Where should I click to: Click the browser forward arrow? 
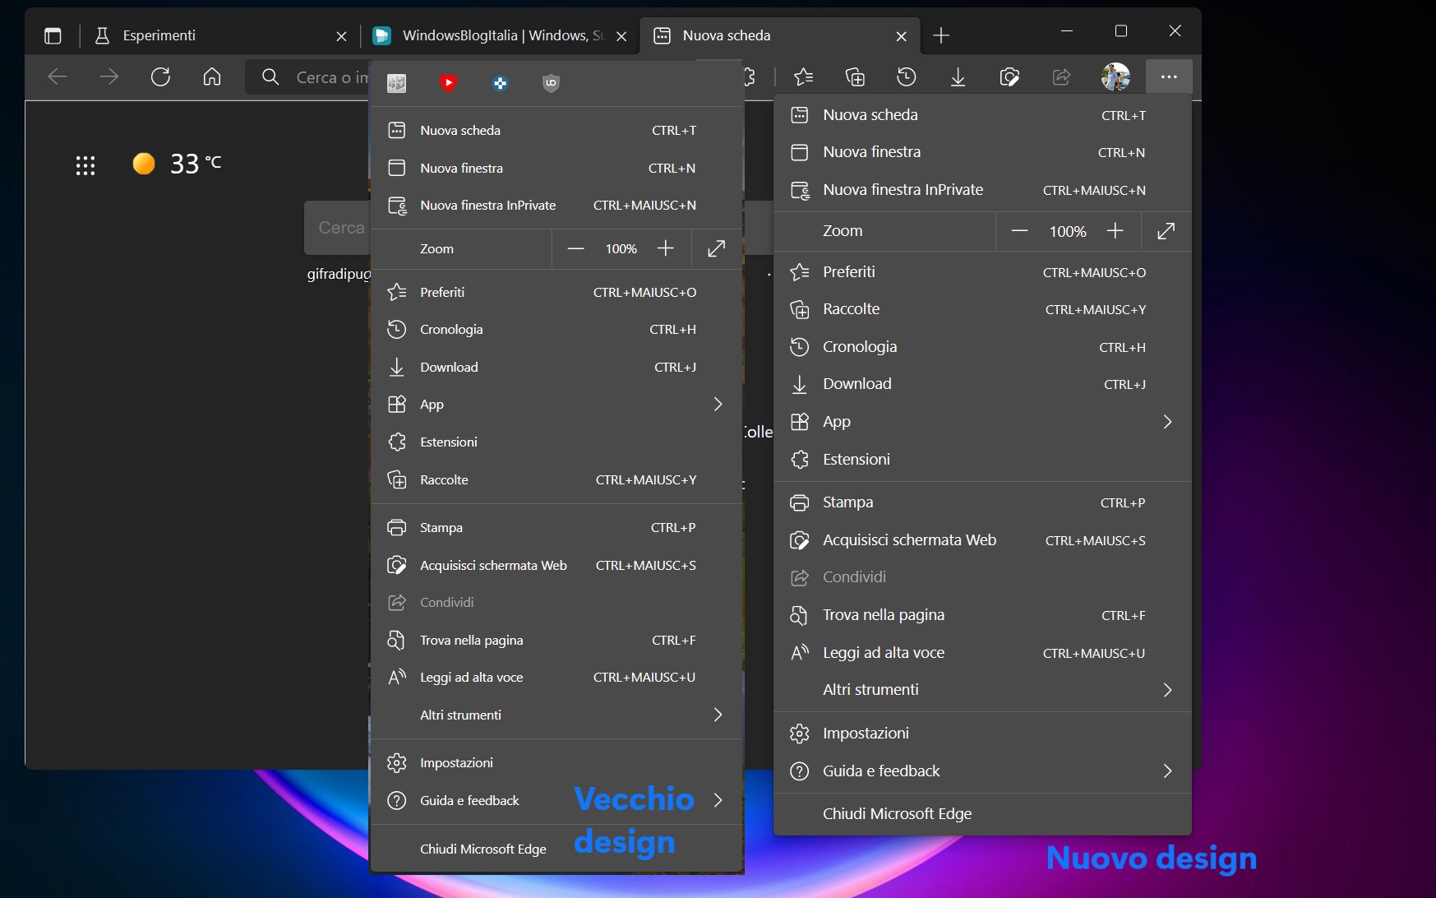tap(109, 77)
